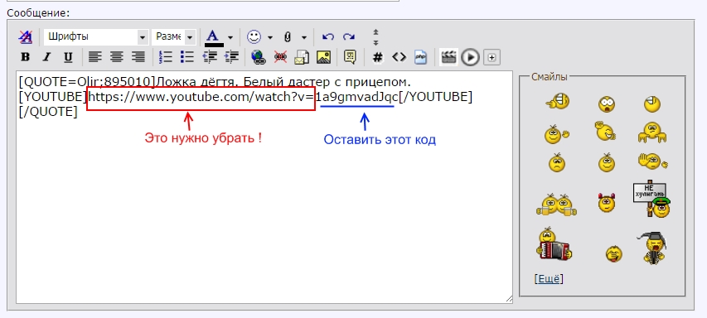Center-align the text
This screenshot has width=707, height=318.
click(117, 57)
